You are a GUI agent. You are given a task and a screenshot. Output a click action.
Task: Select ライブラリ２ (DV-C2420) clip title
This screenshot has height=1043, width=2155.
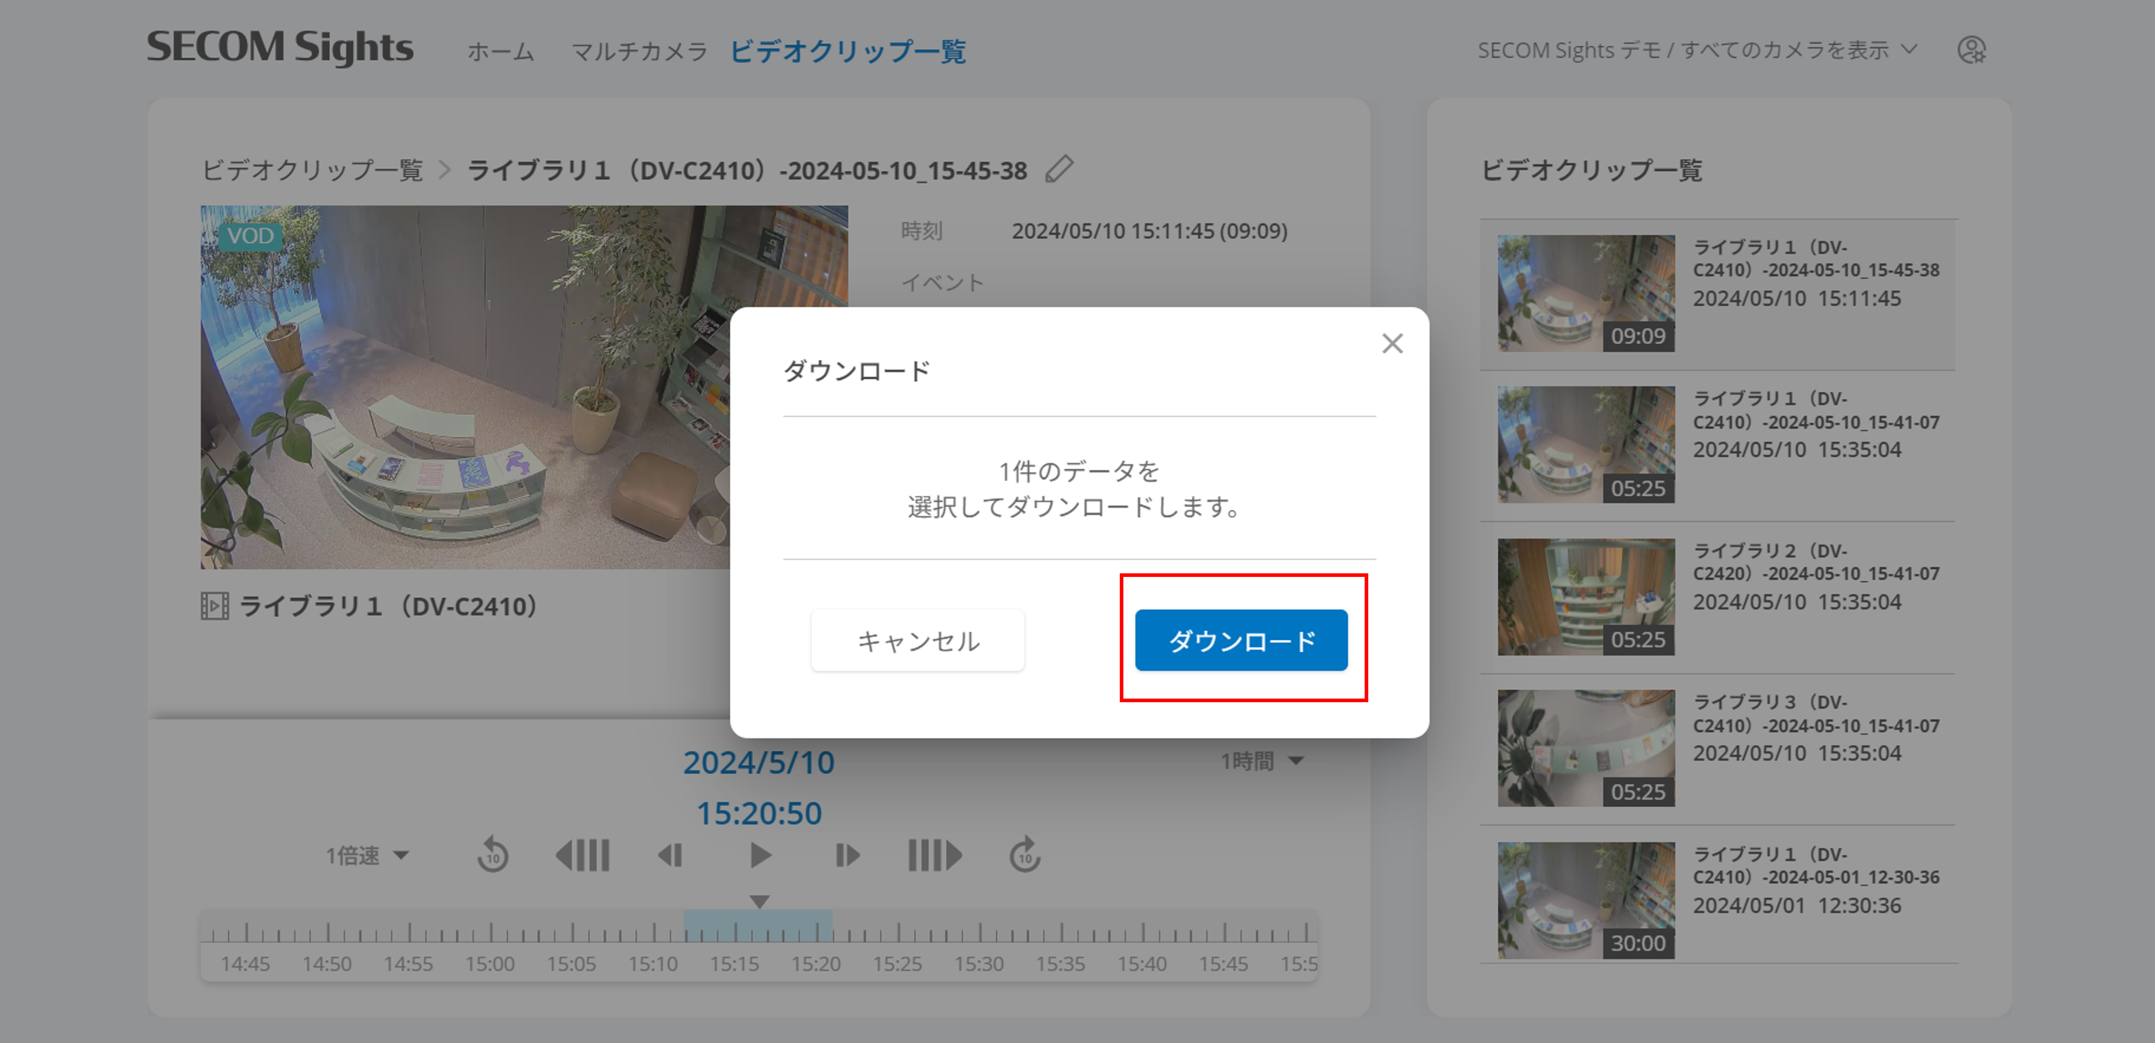(1816, 562)
